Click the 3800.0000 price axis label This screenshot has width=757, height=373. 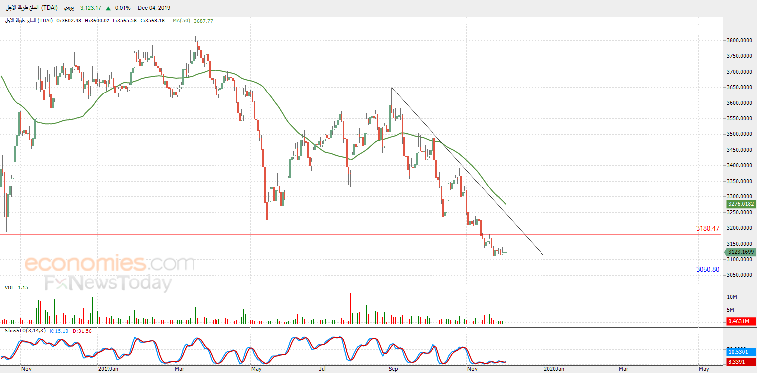pos(738,41)
